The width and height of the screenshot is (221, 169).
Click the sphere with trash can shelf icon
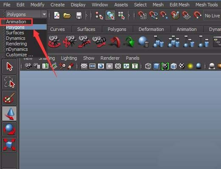[144, 42]
